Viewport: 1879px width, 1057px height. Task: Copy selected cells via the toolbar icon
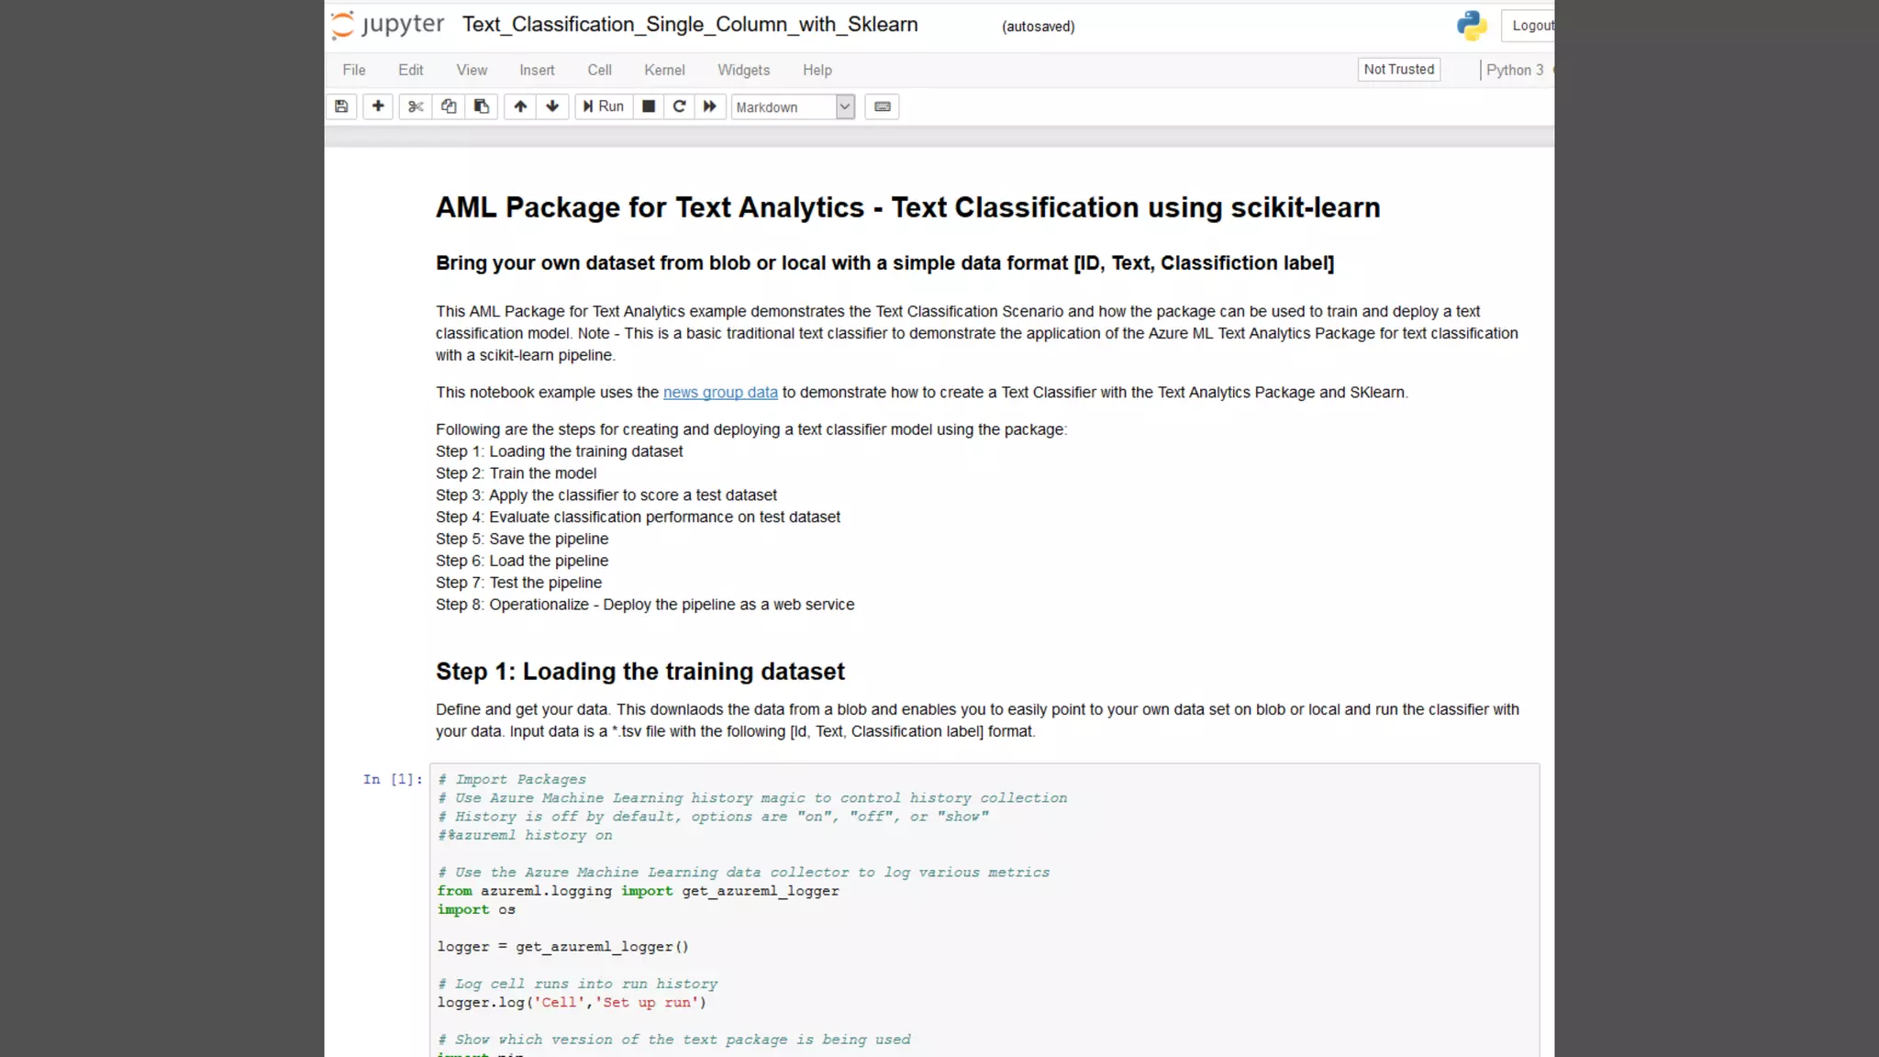coord(449,106)
